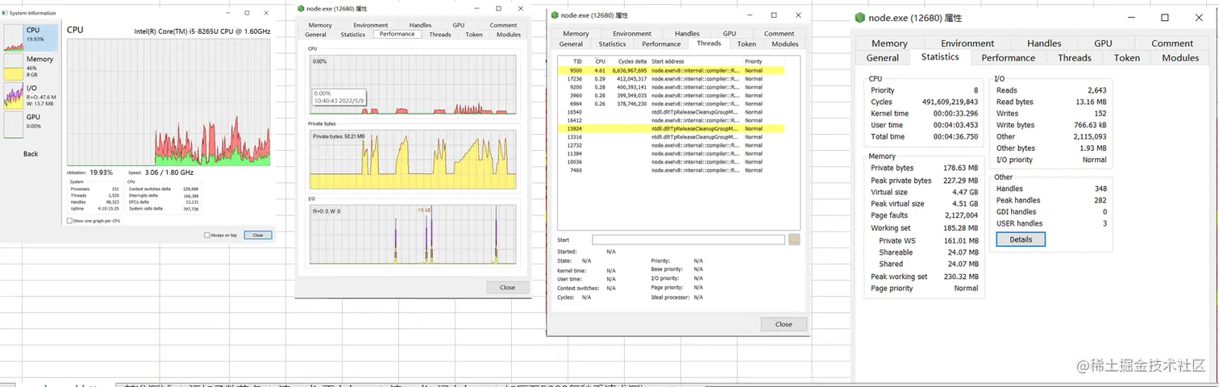Open the Threads tab in the Performance window

pos(440,35)
